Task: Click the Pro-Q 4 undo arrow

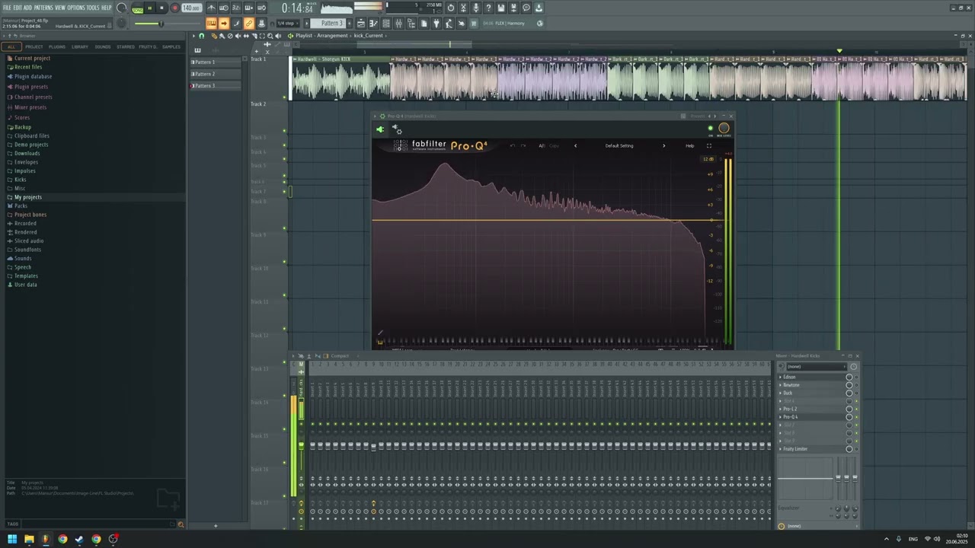Action: [513, 145]
